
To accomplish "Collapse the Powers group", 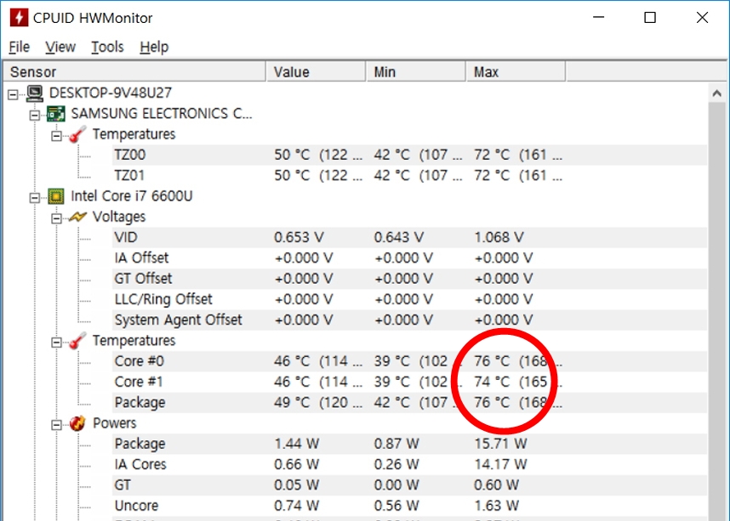I will (x=56, y=425).
